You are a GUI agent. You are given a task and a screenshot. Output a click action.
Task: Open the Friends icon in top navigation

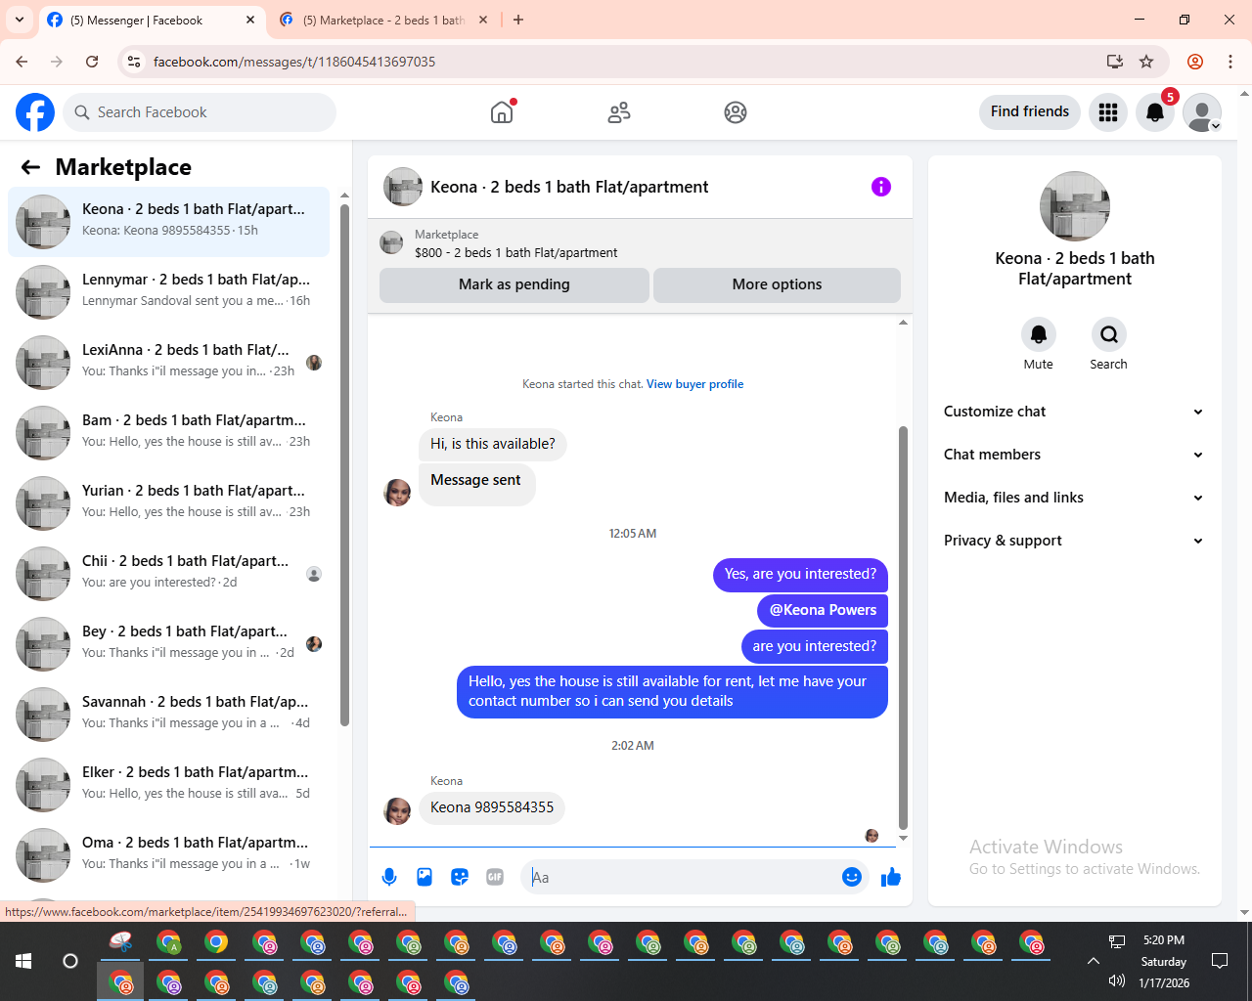[619, 112]
